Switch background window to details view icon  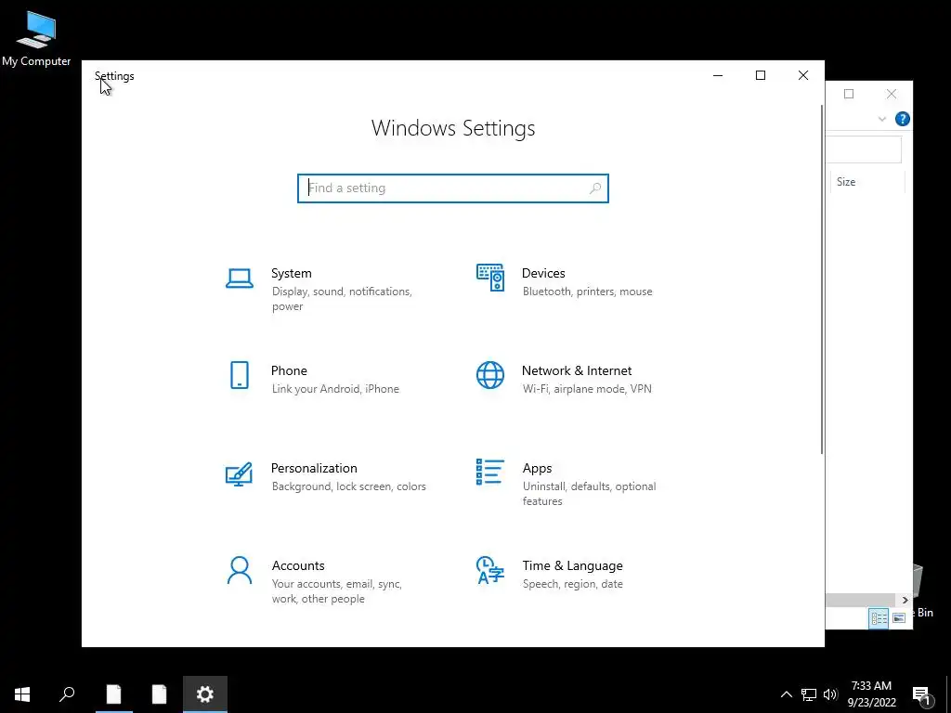[879, 618]
